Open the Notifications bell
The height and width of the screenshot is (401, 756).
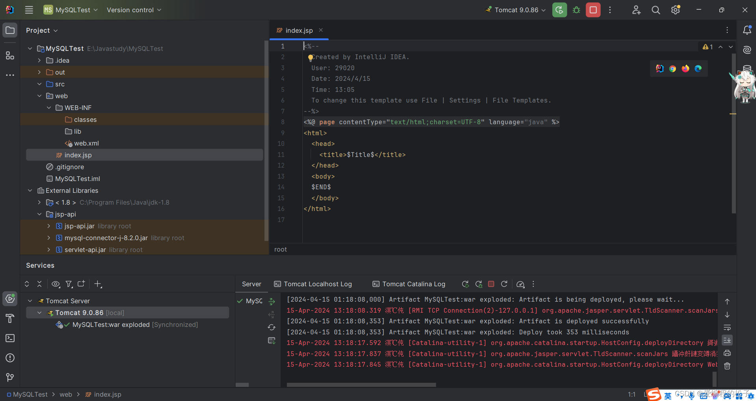[x=747, y=30]
